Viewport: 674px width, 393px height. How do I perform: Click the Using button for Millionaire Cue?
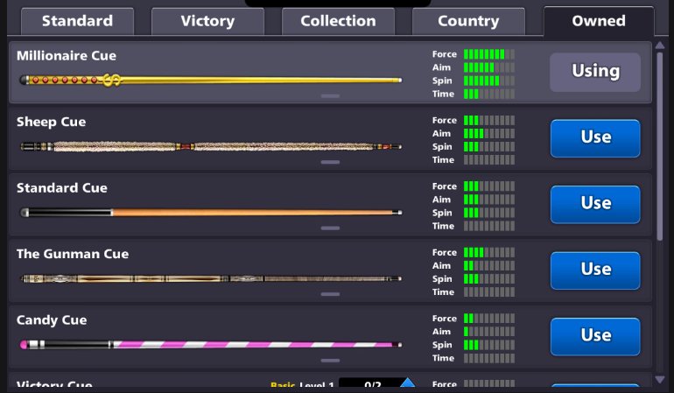click(595, 72)
